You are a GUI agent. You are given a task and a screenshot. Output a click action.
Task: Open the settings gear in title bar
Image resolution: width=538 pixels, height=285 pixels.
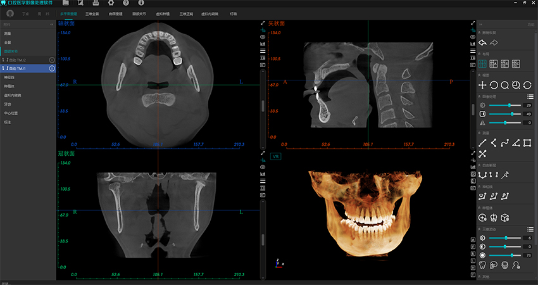(111, 3)
